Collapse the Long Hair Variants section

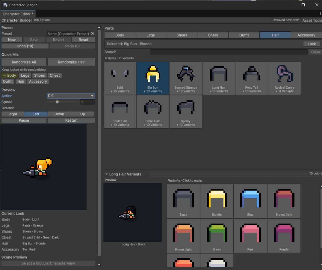(x=106, y=174)
